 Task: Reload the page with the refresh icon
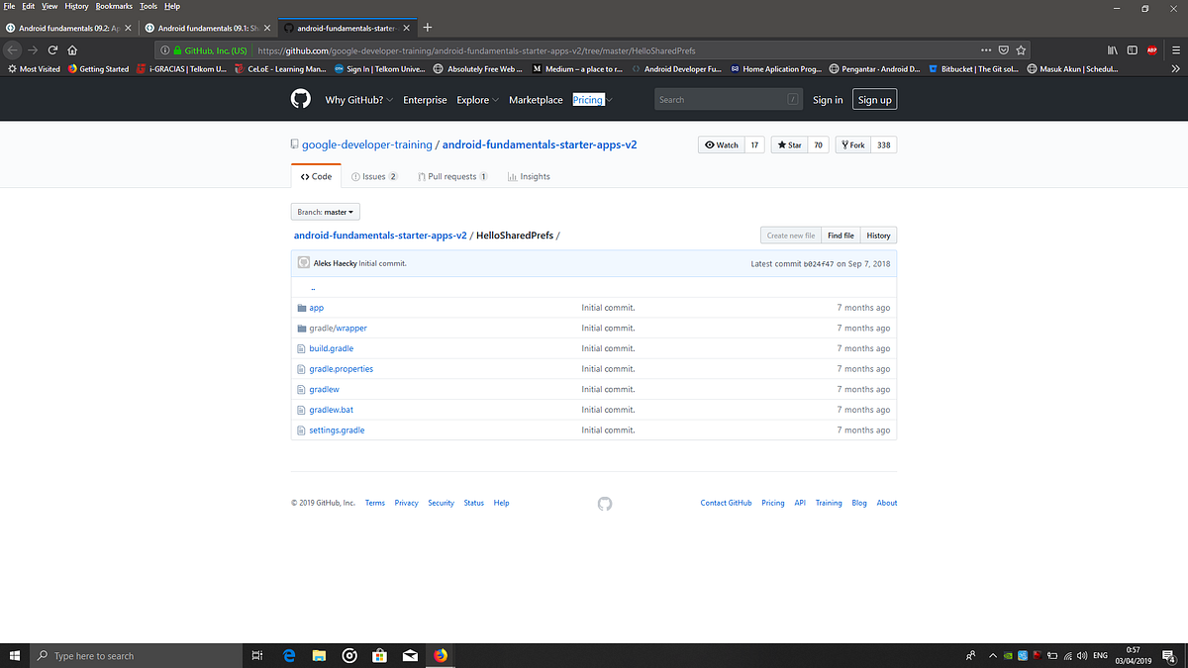[x=52, y=49]
